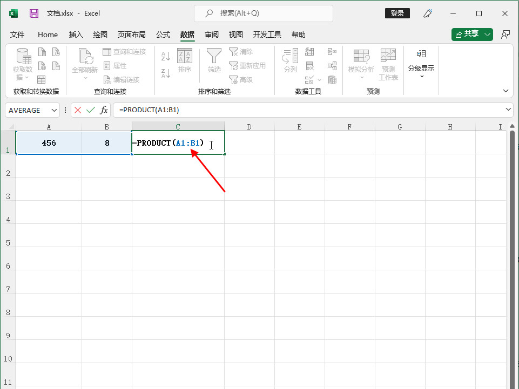Open the Help (帮助) tab
This screenshot has width=519, height=389.
click(298, 35)
